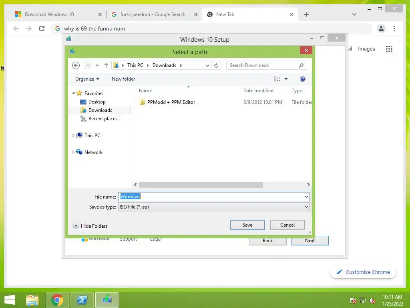410x308 pixels.
Task: Create a New folder
Action: tap(123, 79)
